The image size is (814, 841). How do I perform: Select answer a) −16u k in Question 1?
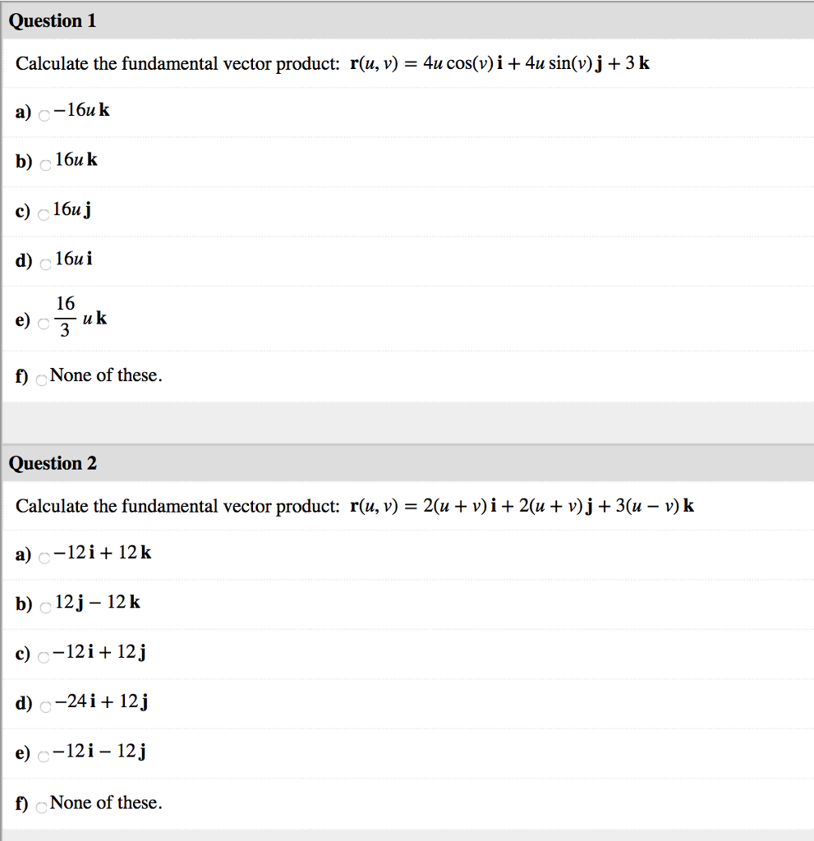click(x=43, y=115)
